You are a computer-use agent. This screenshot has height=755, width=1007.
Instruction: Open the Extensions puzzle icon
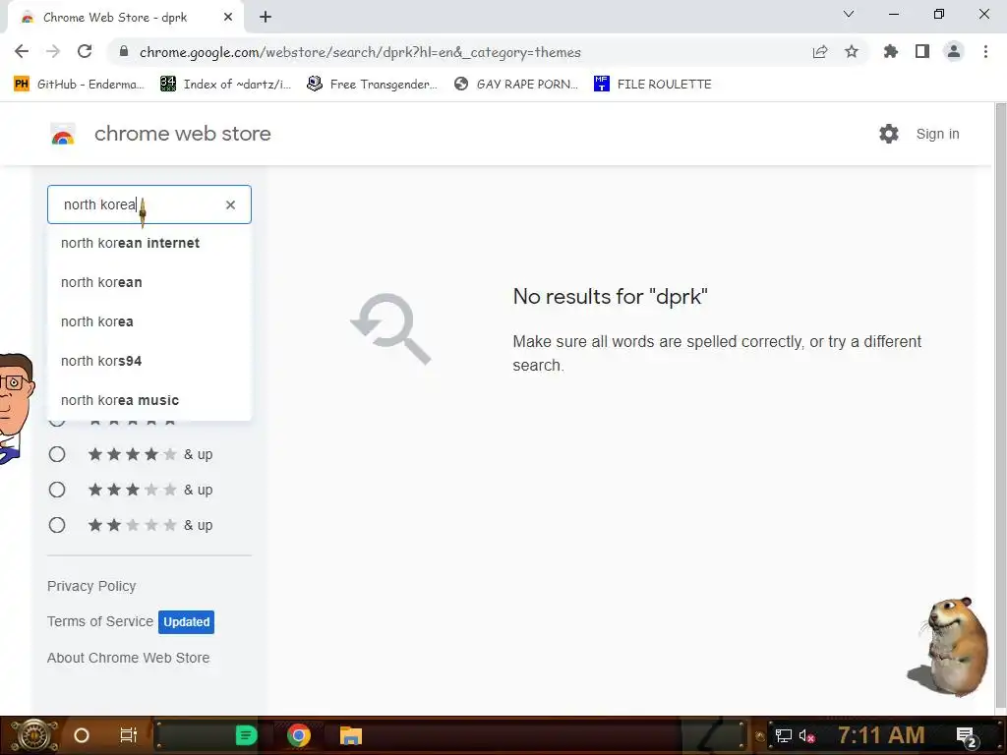coord(891,52)
